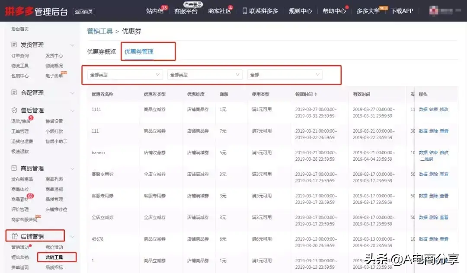Collapse the 店铺营销 section with its chevron

pyautogui.click(x=72, y=237)
